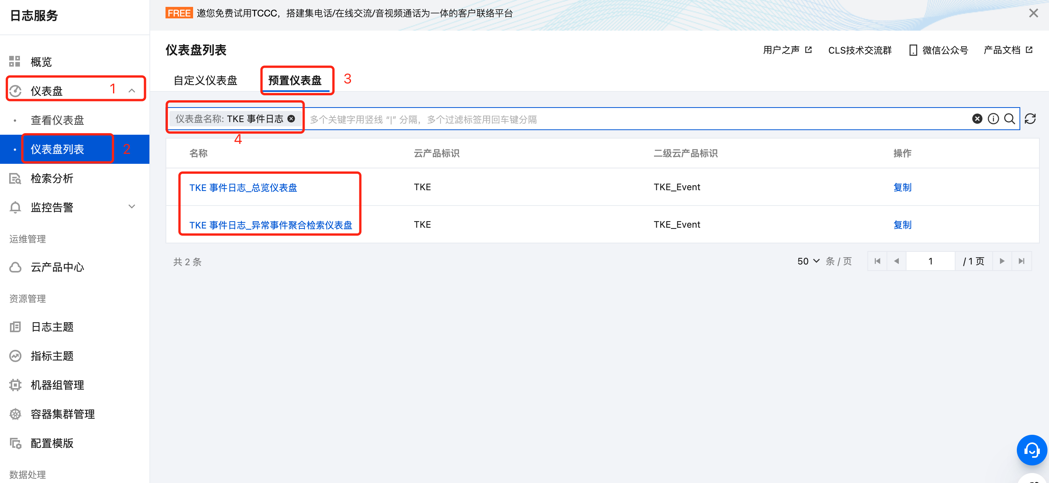Close the TCCC promotion banner
Image resolution: width=1049 pixels, height=483 pixels.
(x=1033, y=13)
